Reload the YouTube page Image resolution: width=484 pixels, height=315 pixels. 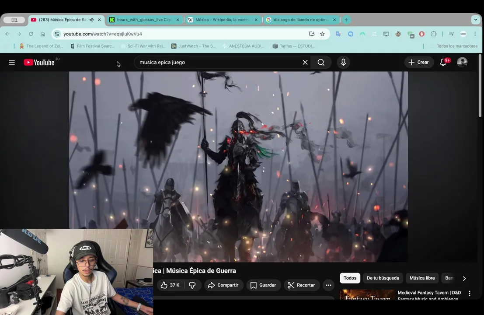pyautogui.click(x=31, y=34)
